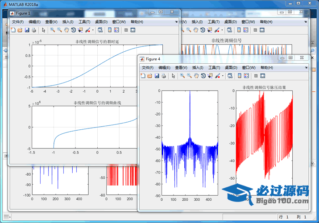Hide plot tools in Figure 4
This screenshot has height=223, width=319.
[x=256, y=76]
